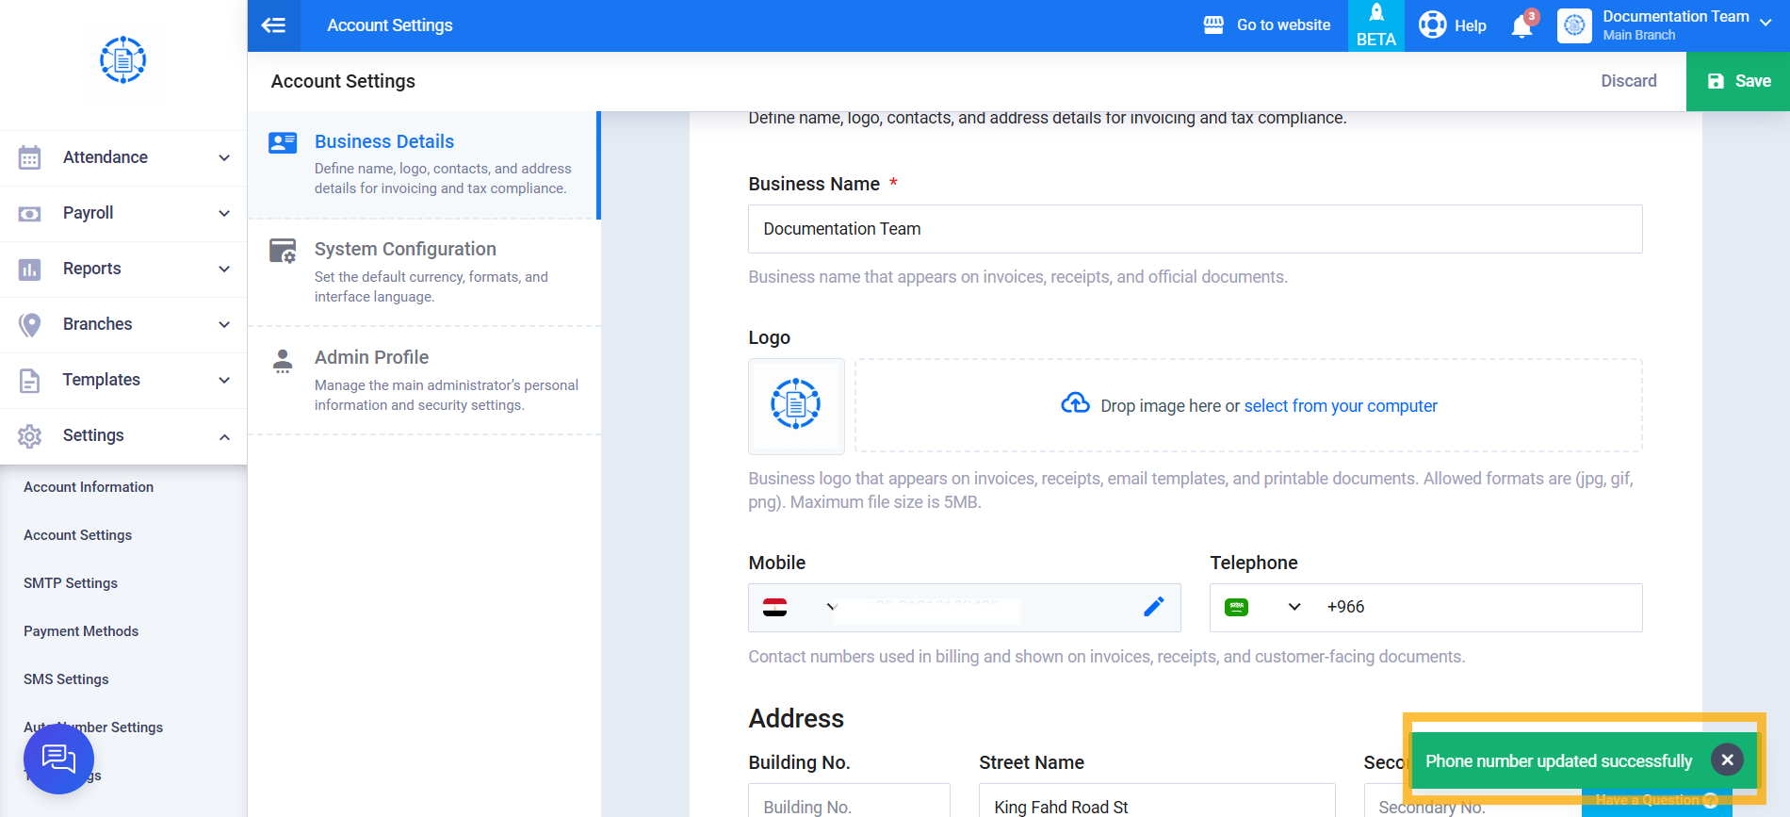Open the notifications bell icon

point(1521,25)
